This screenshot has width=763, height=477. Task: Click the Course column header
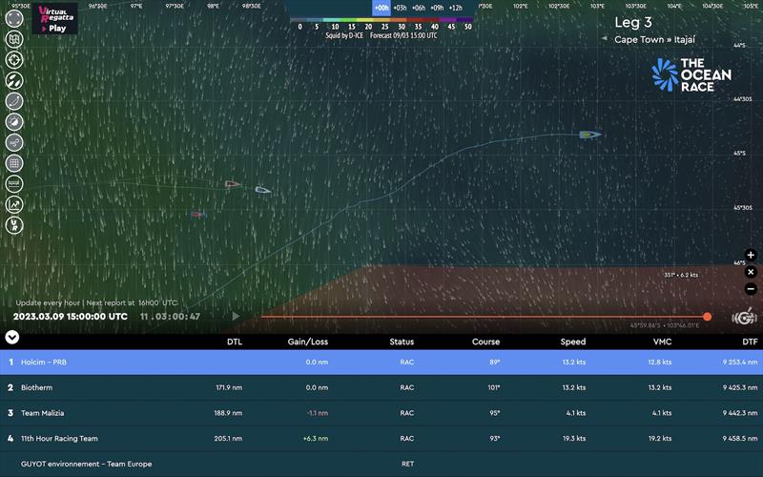[485, 342]
